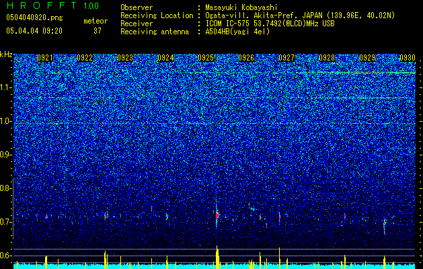423x269 pixels.
Task: Select the file name 0504040920.png
Action: 34,17
